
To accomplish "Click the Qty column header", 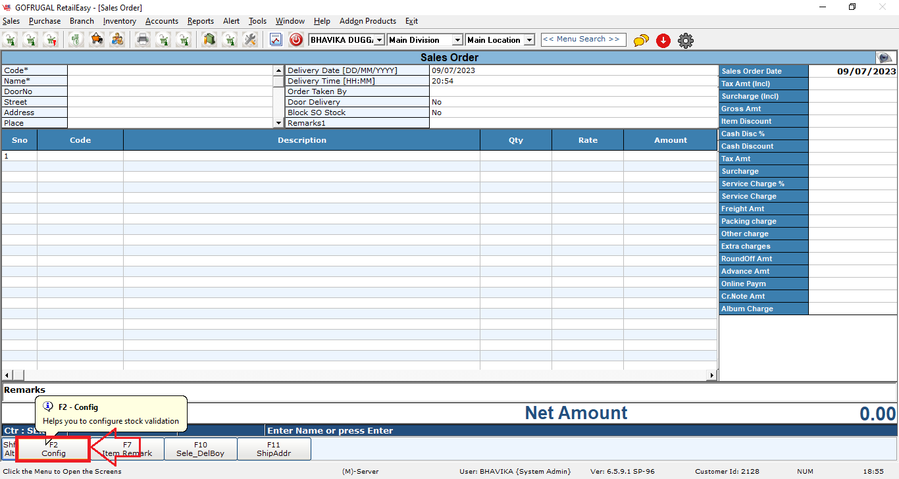I will (x=516, y=140).
